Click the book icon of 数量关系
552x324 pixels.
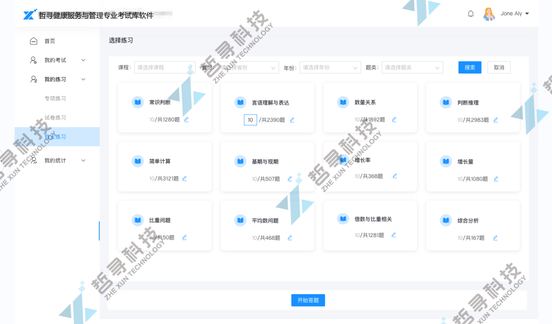pos(343,102)
